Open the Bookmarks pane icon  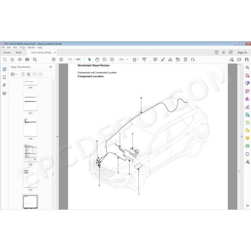(4, 77)
